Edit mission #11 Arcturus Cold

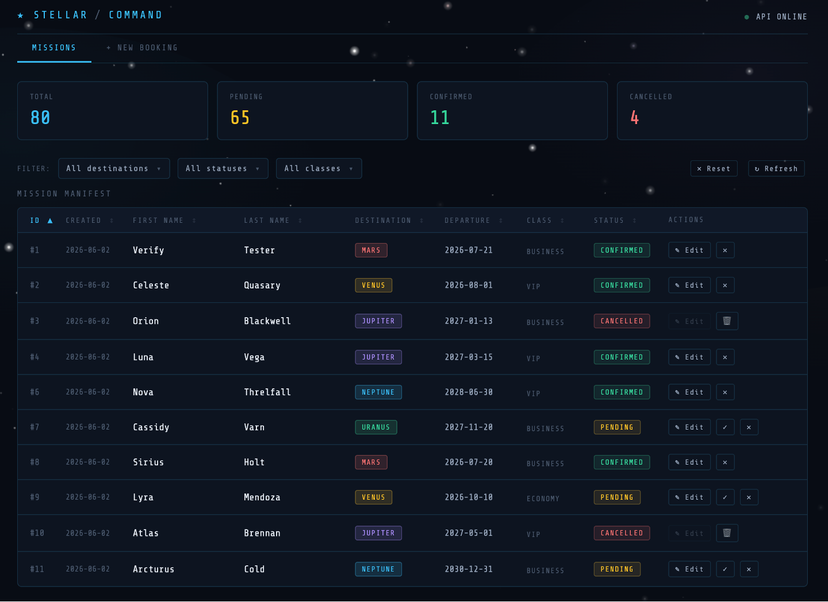tap(689, 569)
